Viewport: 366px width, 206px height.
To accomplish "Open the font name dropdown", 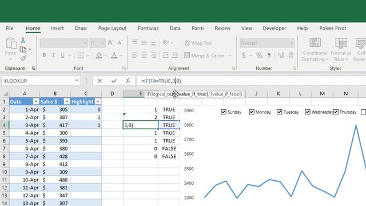I will click(x=85, y=43).
